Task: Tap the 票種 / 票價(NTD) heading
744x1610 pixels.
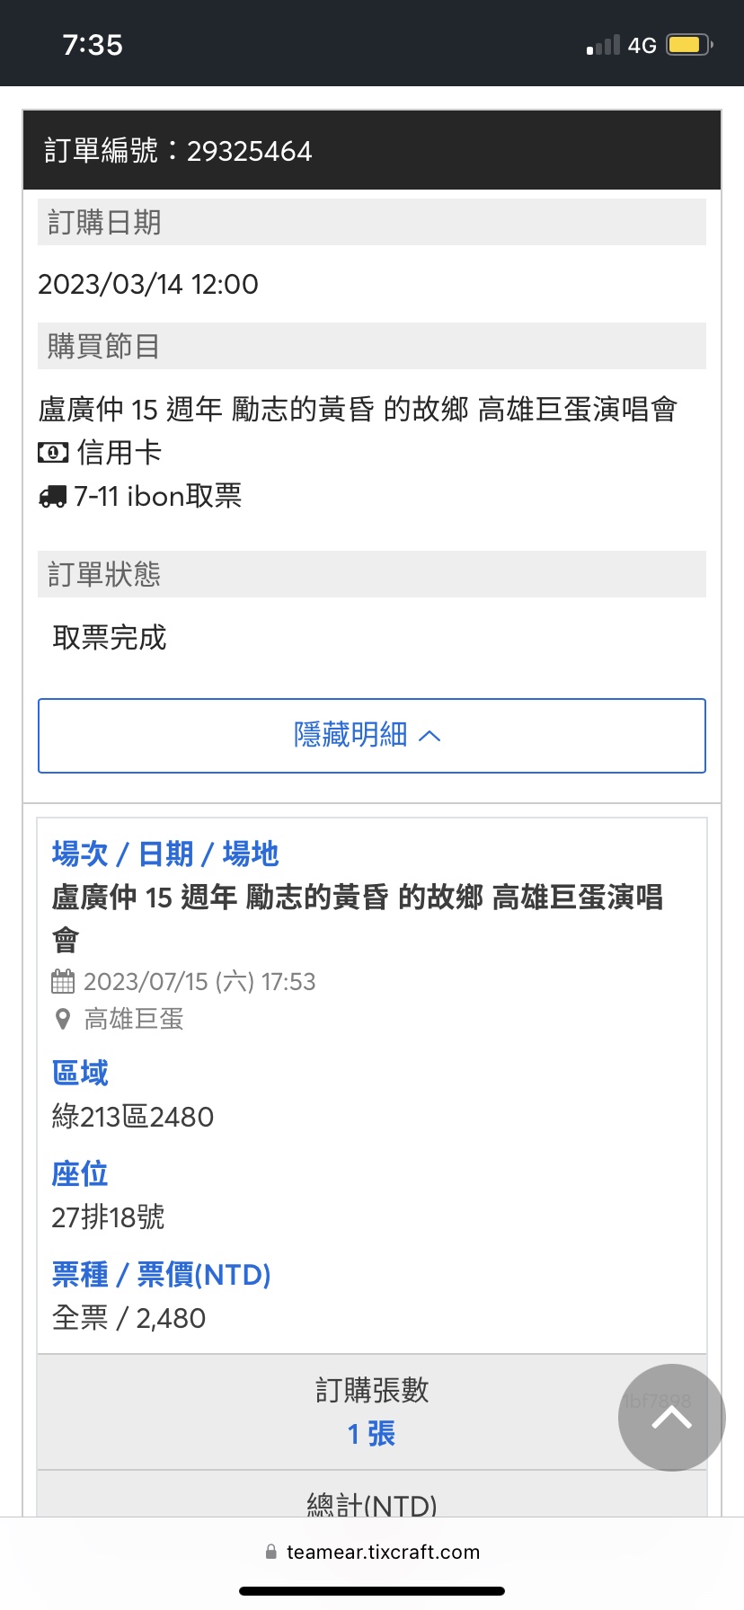Action: 162,1273
